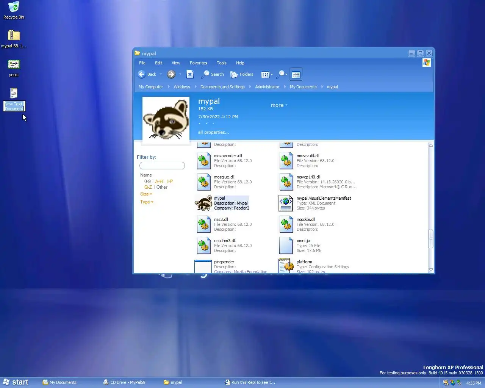Open the Edit menu

158,63
